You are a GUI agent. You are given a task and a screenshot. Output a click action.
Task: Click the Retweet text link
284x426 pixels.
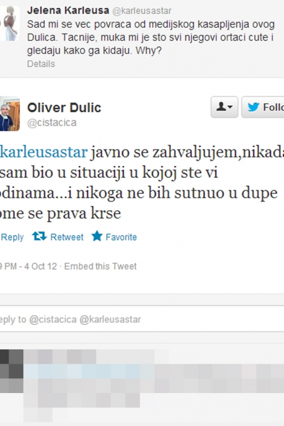point(67,237)
